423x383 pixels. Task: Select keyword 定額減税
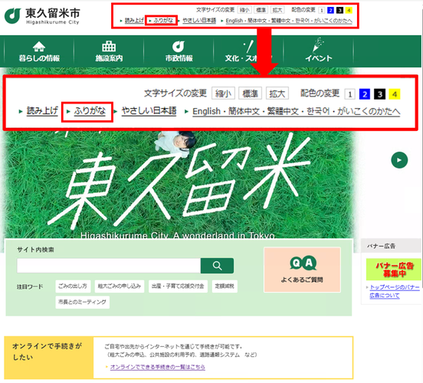225,286
